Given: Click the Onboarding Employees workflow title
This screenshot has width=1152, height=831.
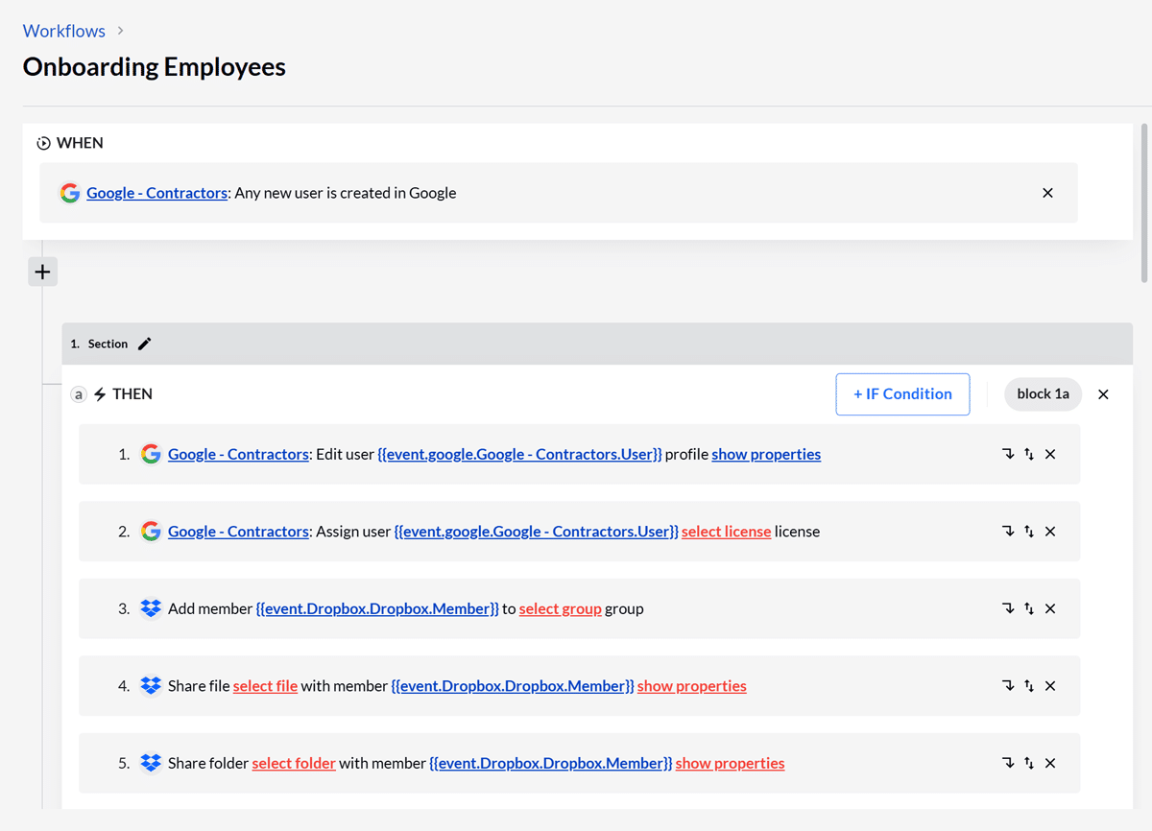Looking at the screenshot, I should coord(155,67).
